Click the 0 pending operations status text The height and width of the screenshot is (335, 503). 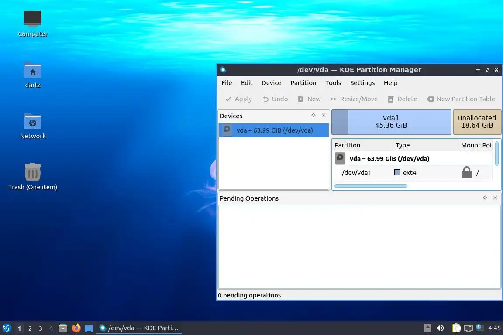tap(249, 295)
